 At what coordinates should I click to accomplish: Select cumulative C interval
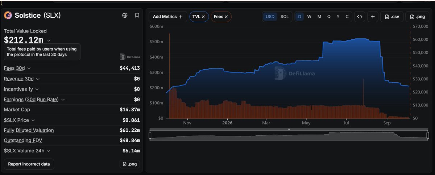click(x=347, y=17)
